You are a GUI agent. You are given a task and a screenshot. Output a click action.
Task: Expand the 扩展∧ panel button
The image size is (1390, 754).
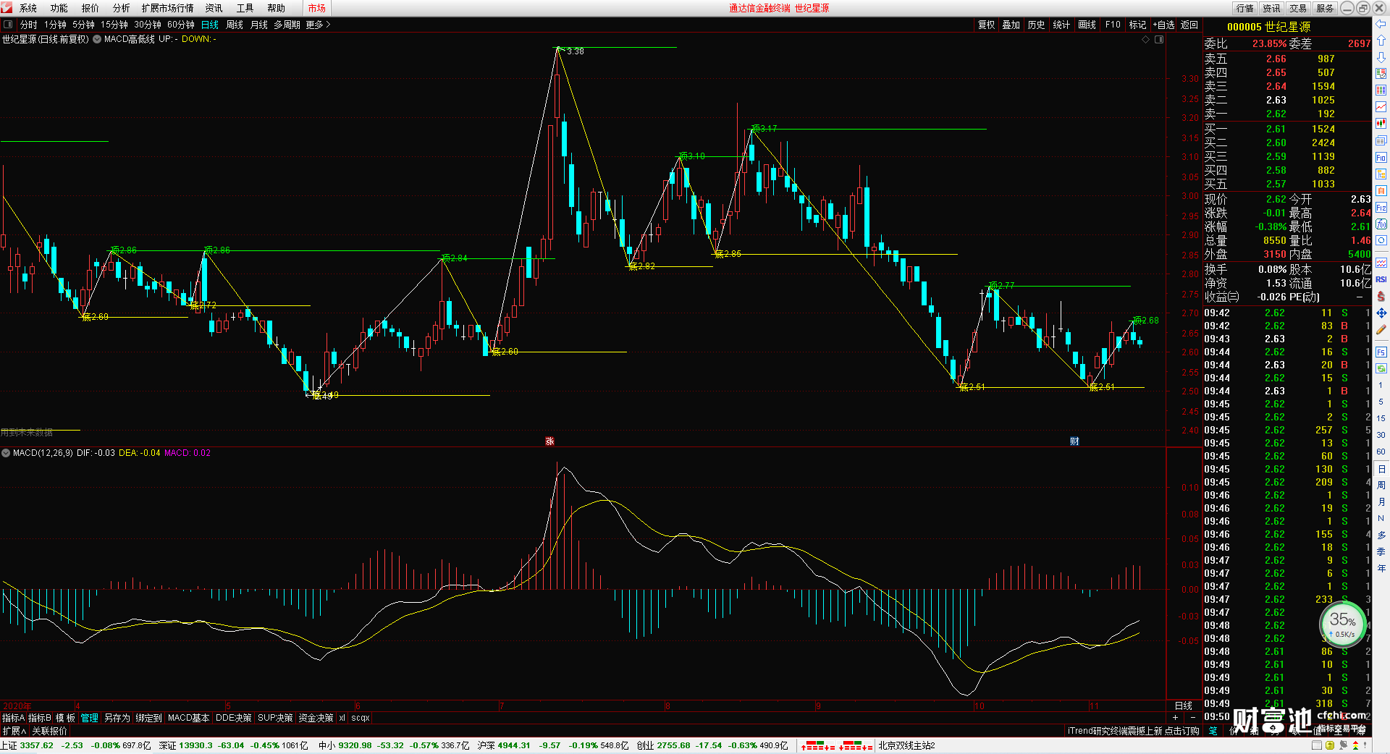[14, 731]
